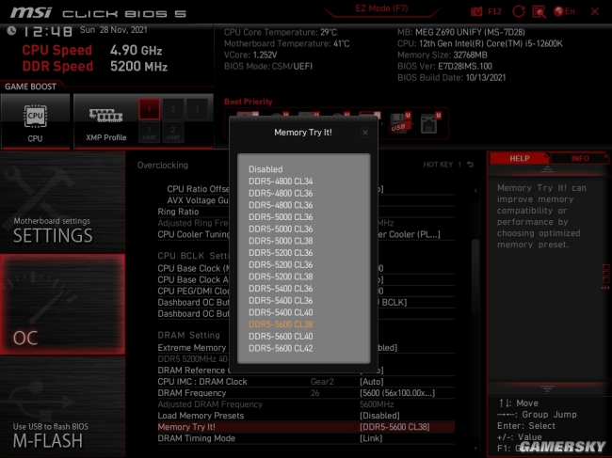612x458 pixels.
Task: Click the CPU Speed 4.90 GHz readout
Action: pyautogui.click(x=91, y=50)
